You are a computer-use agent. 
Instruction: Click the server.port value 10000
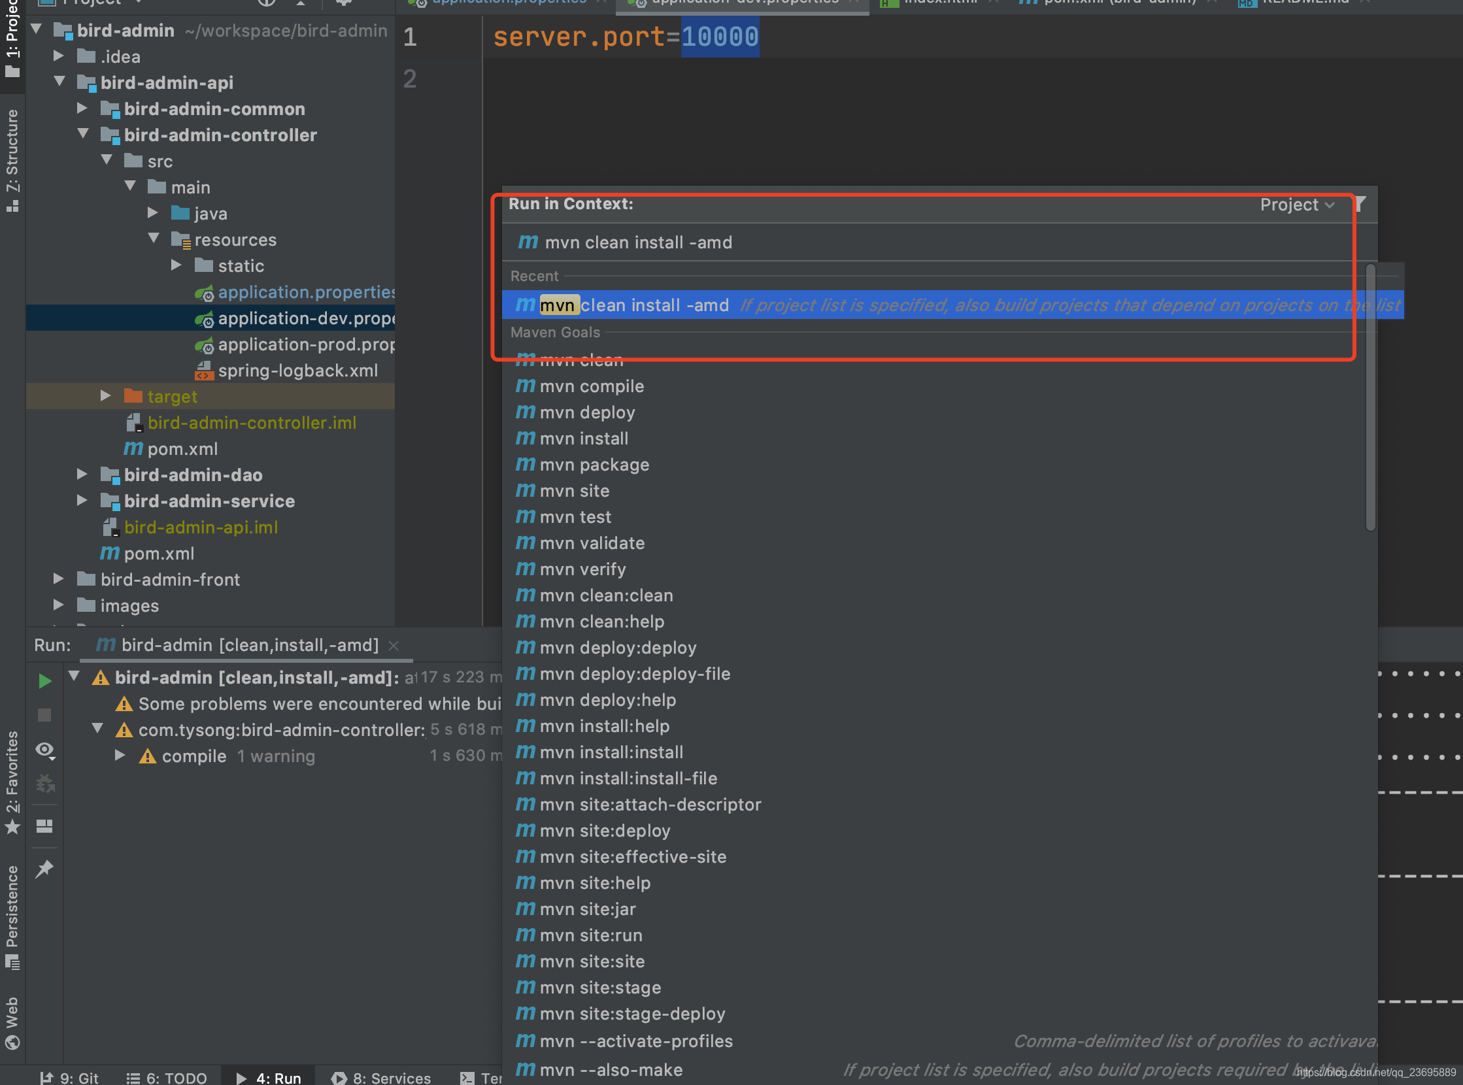[720, 37]
